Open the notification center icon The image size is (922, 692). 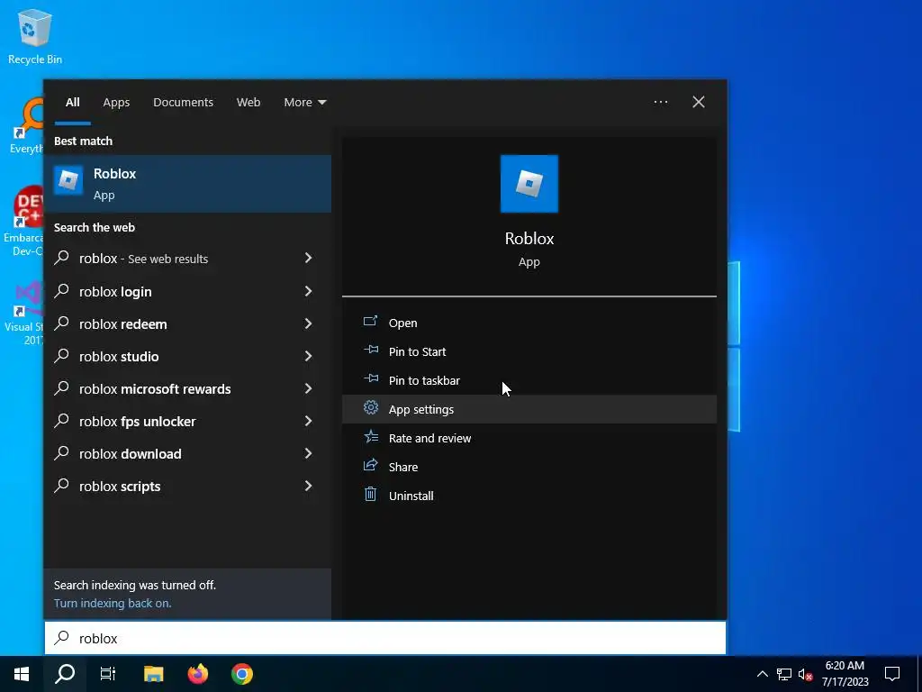892,674
